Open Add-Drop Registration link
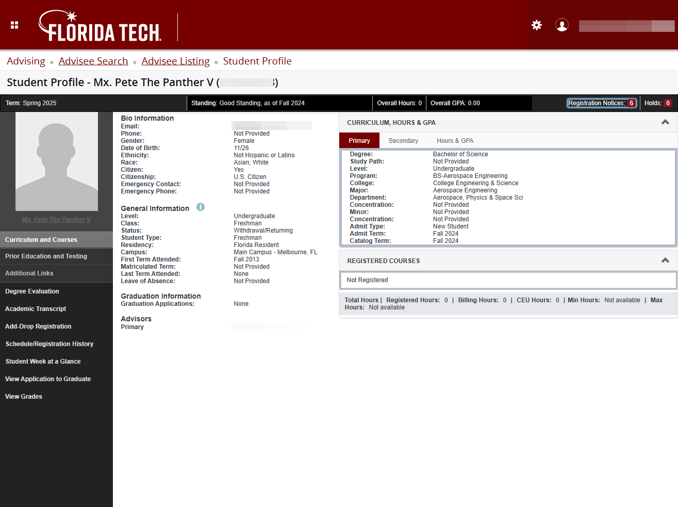Image resolution: width=678 pixels, height=507 pixels. tap(38, 326)
